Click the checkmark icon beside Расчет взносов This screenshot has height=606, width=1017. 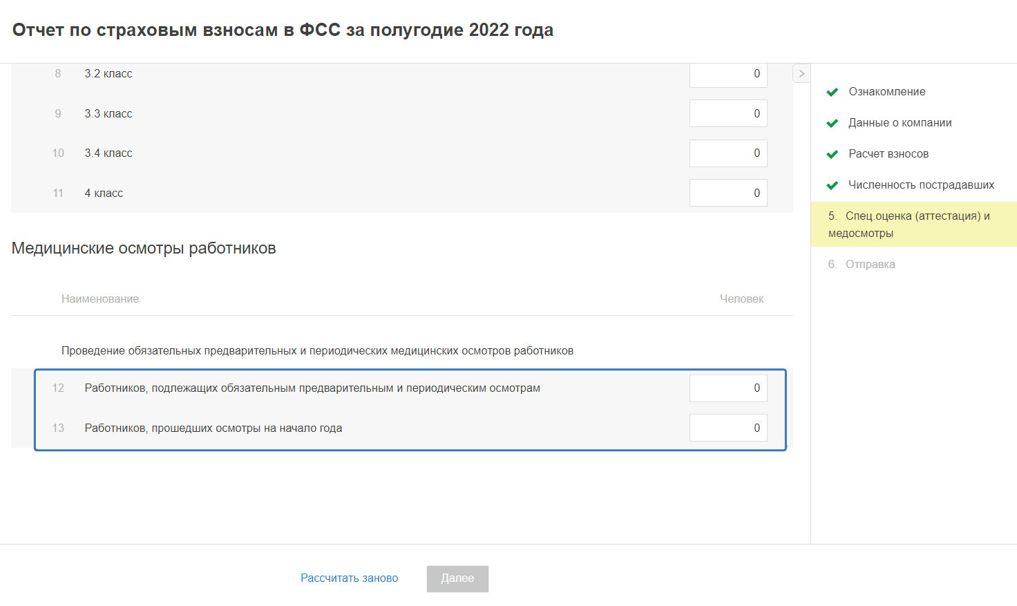(833, 154)
